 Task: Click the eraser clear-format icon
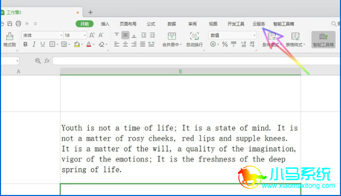click(x=101, y=44)
